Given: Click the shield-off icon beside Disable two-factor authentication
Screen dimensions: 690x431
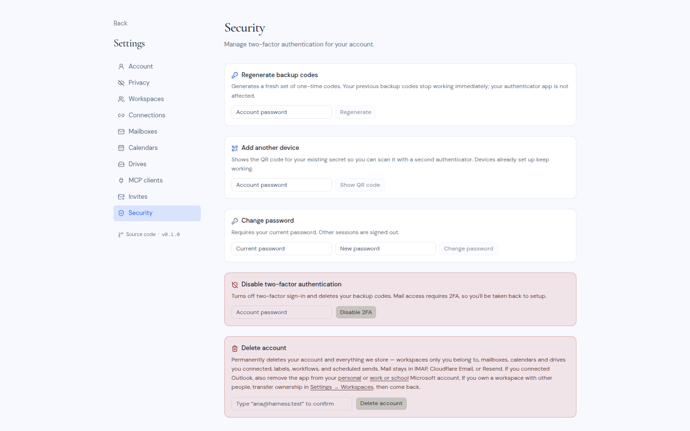Looking at the screenshot, I should (235, 284).
